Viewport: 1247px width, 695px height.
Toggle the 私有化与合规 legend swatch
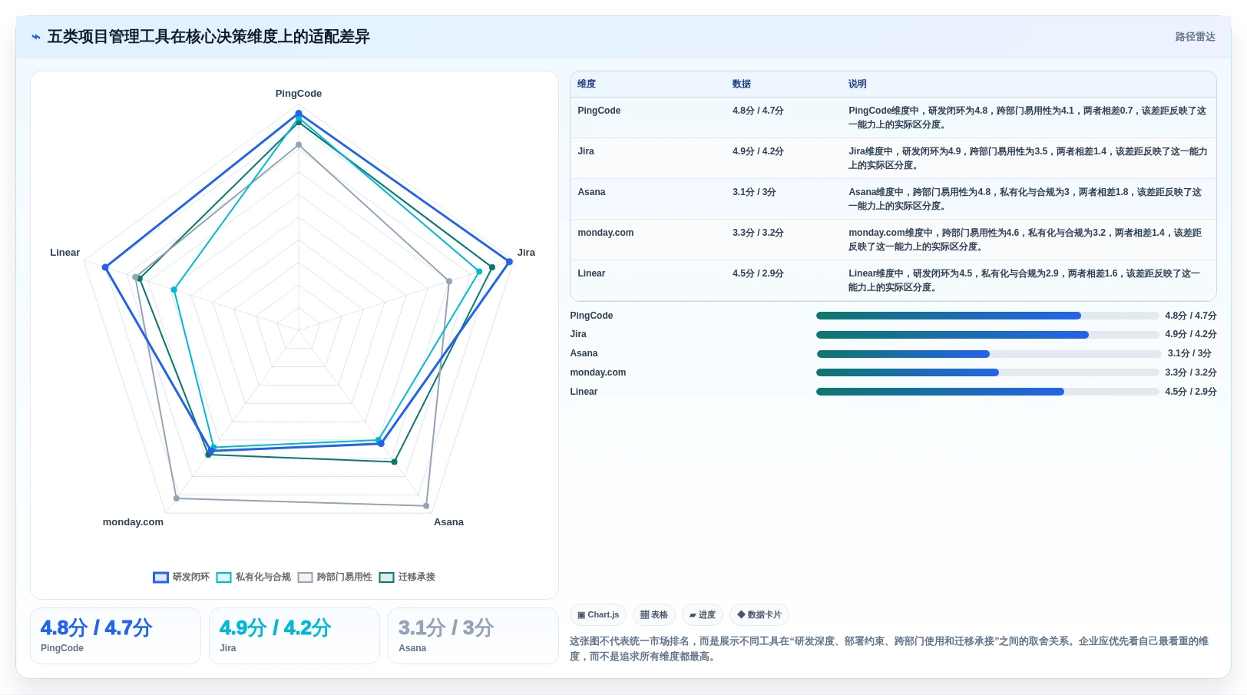[x=223, y=578]
